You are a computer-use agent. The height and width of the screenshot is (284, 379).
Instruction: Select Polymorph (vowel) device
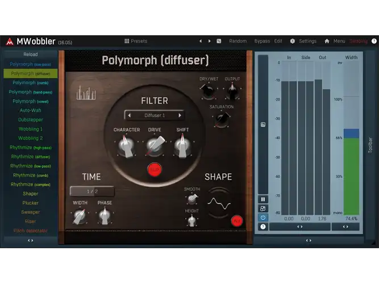tap(31, 101)
